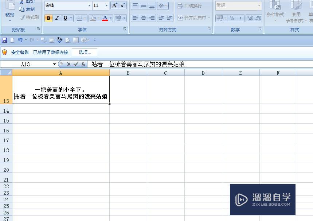Click the accounting number format icon
This screenshot has height=221, width=313.
[x=220, y=18]
